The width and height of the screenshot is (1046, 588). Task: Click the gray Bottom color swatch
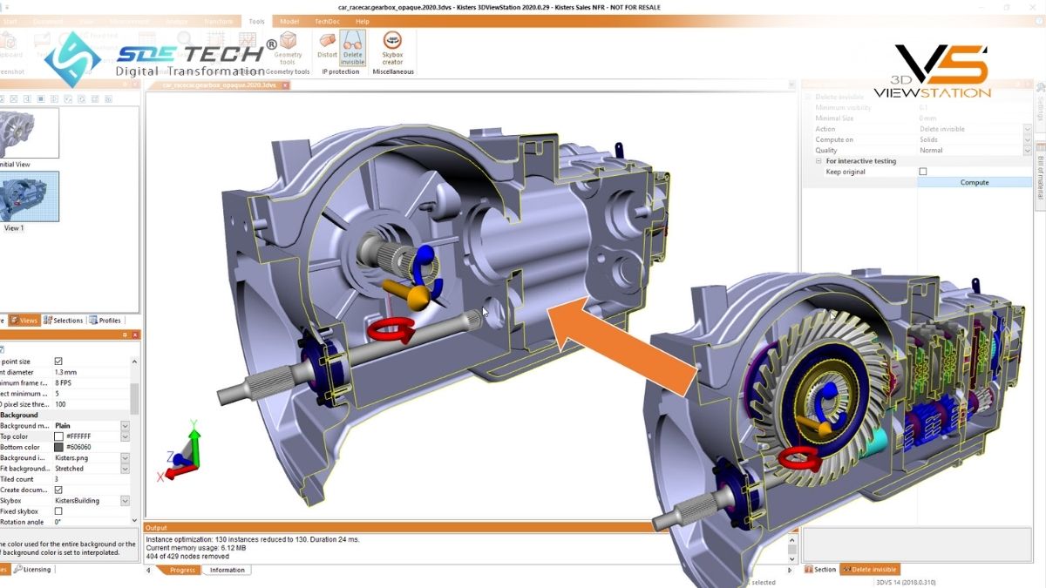[58, 447]
